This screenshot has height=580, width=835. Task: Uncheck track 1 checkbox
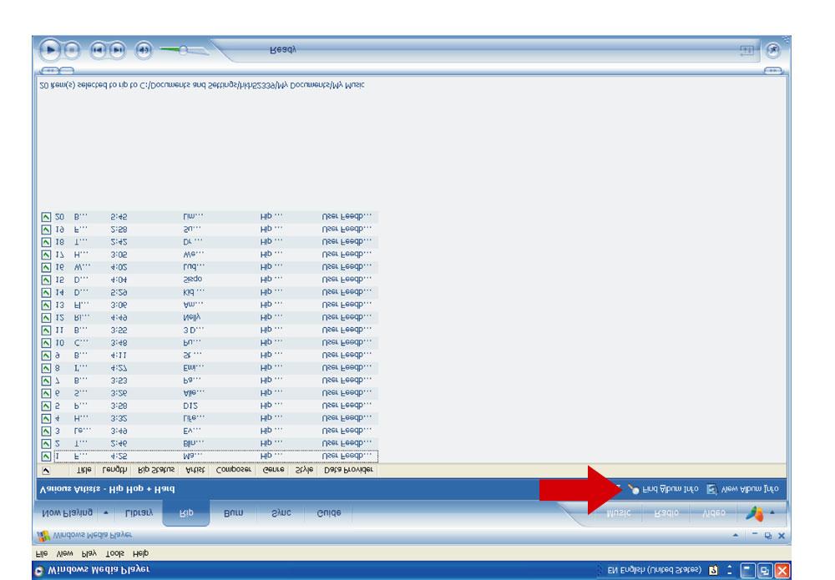point(46,456)
